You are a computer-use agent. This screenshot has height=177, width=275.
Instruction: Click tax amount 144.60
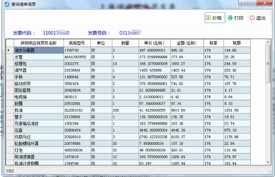click(237, 50)
